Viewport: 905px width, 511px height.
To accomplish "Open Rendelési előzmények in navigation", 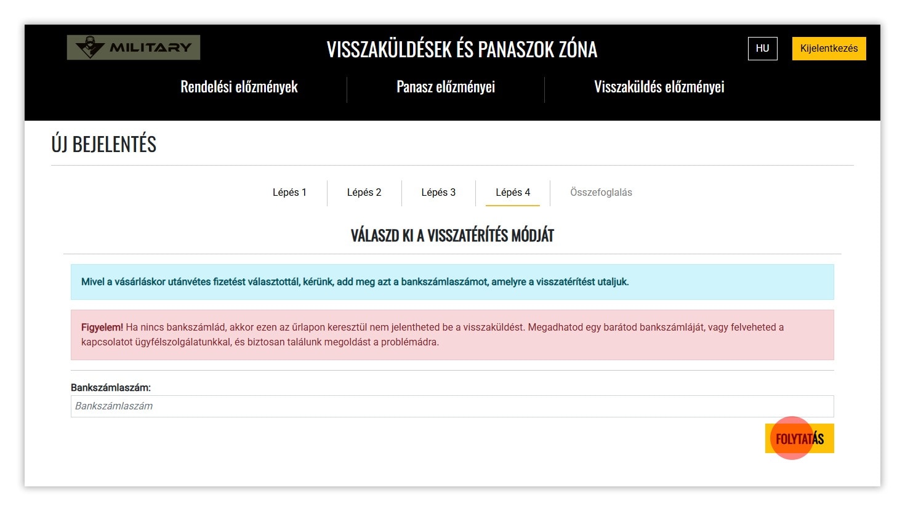I will tap(239, 87).
